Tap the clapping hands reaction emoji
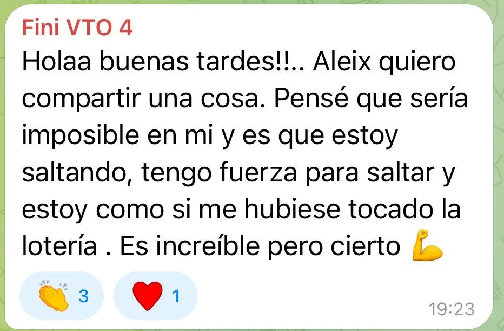 [54, 296]
